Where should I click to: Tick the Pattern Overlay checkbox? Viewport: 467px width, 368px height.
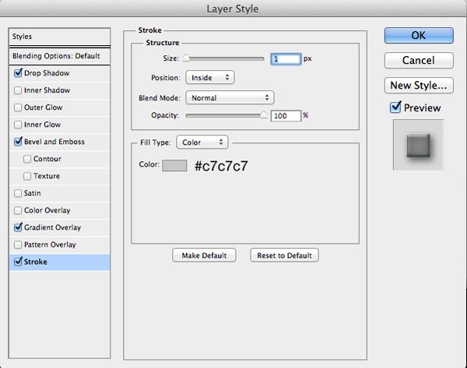click(18, 245)
